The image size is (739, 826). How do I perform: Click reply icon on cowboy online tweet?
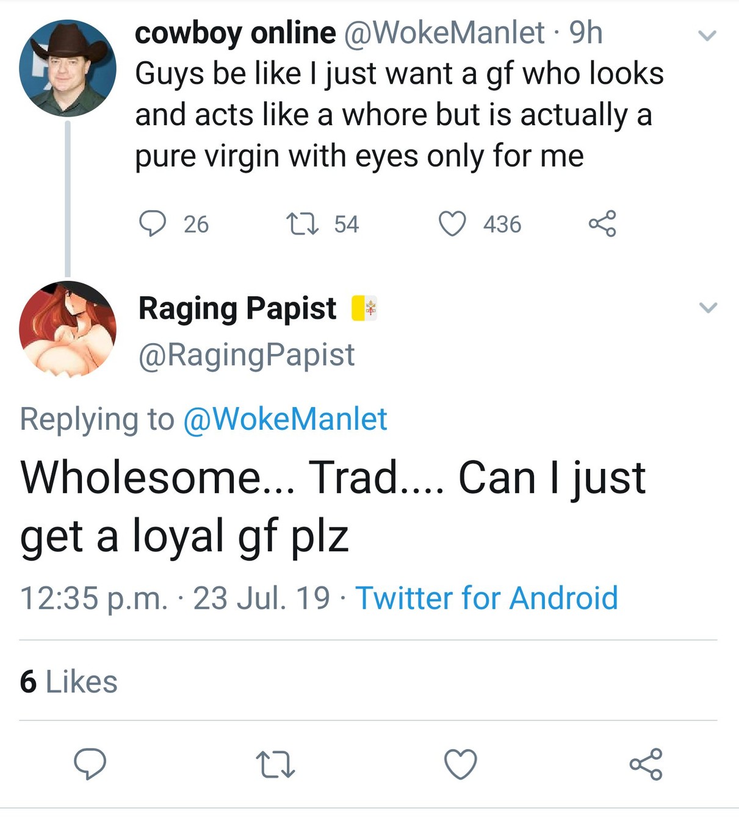(152, 223)
